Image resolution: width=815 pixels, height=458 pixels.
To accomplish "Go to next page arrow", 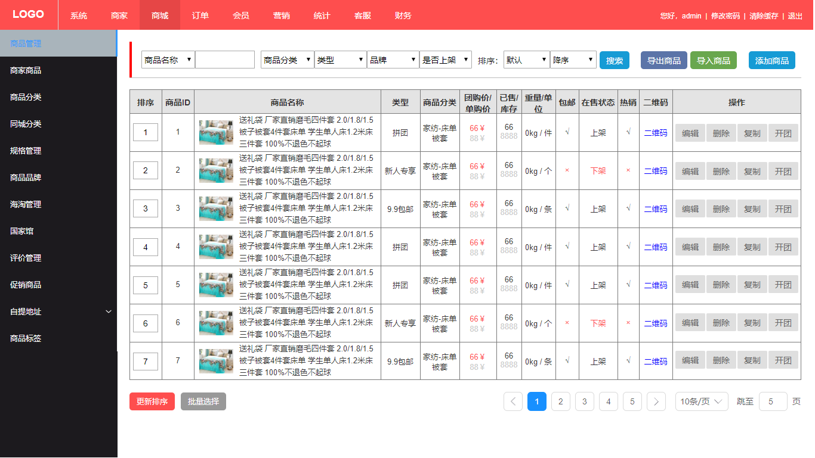I will tap(656, 401).
